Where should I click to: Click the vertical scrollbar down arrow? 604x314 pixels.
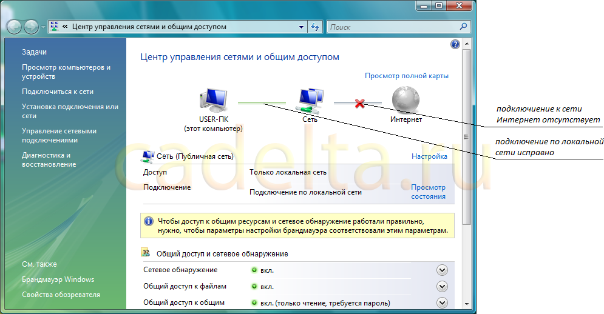[466, 303]
